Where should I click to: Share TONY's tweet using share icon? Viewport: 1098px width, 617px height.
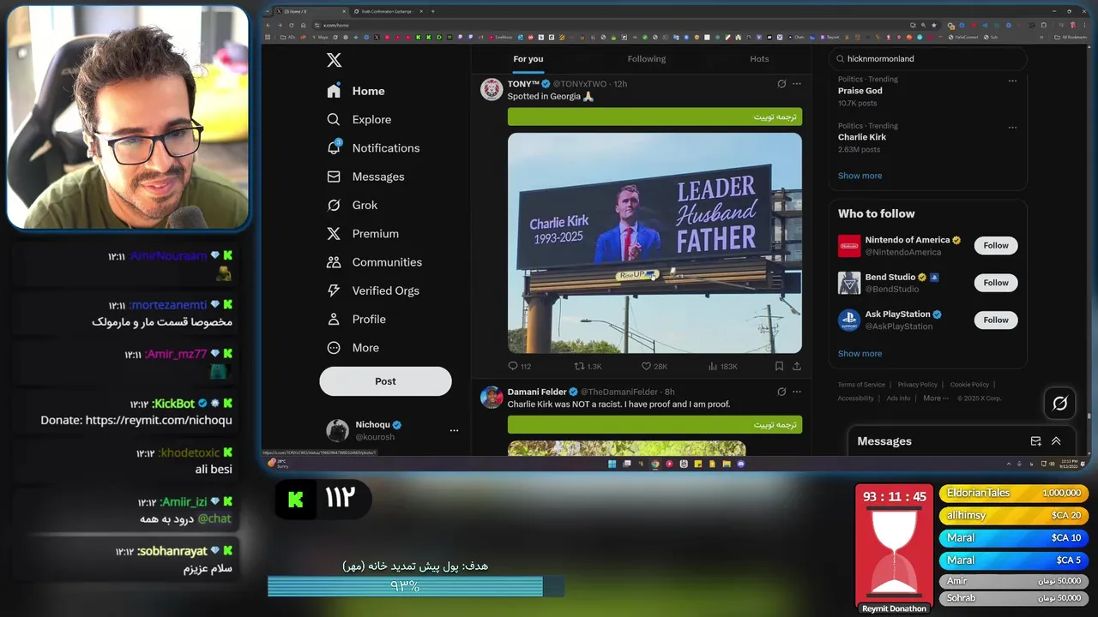(797, 366)
